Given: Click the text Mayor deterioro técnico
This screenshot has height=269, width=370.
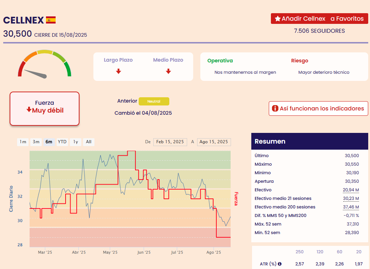Looking at the screenshot, I should (x=324, y=72).
